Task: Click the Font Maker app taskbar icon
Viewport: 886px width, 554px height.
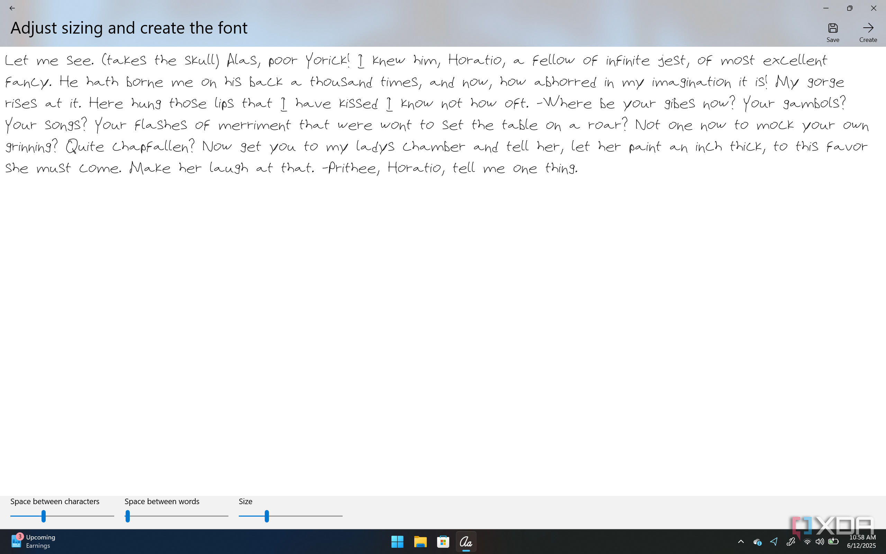Action: coord(466,542)
